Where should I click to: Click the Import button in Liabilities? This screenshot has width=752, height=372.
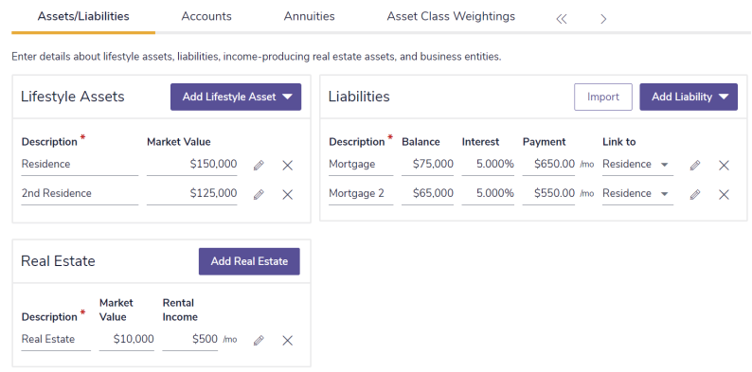[603, 97]
